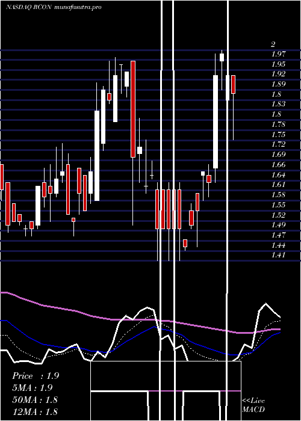Click the 'Price : 1.9' readout
The height and width of the screenshot is (421, 301).
[x=36, y=376]
